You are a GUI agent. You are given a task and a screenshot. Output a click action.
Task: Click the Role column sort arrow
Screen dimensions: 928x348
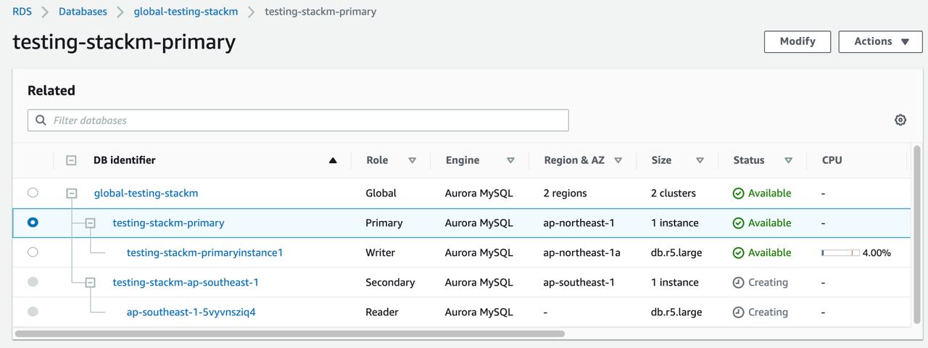click(x=412, y=160)
